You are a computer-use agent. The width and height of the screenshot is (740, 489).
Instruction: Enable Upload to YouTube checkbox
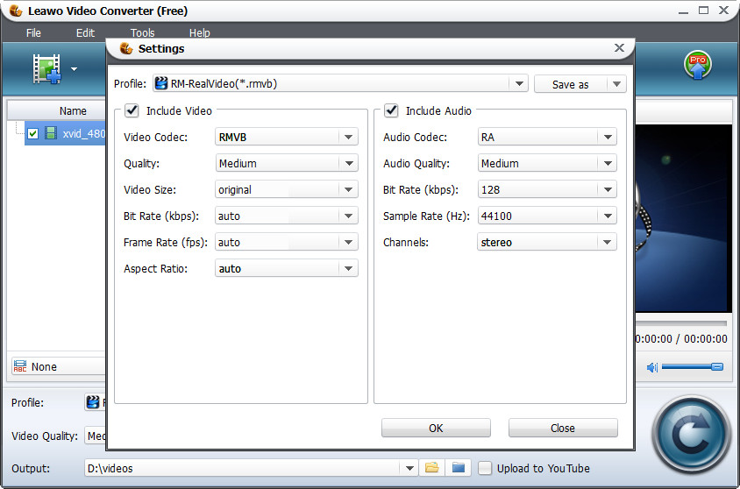[485, 468]
